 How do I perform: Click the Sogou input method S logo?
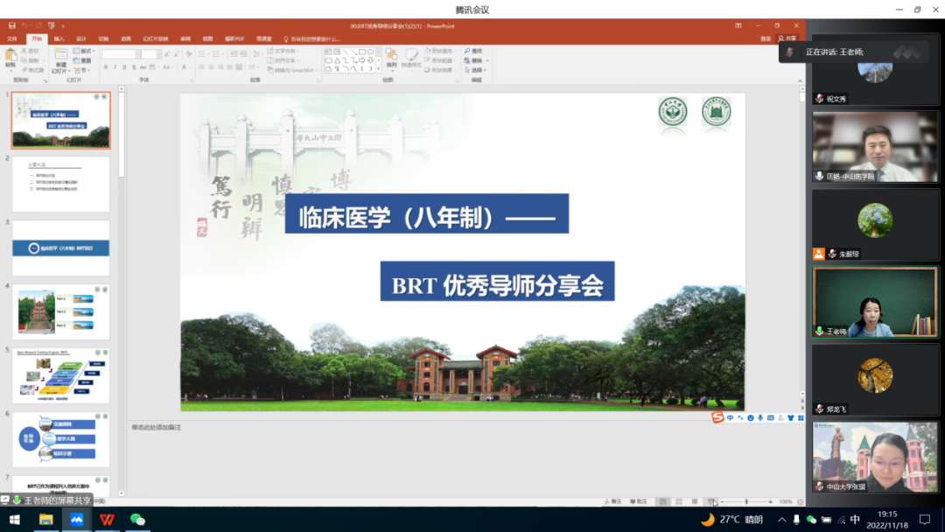(717, 417)
